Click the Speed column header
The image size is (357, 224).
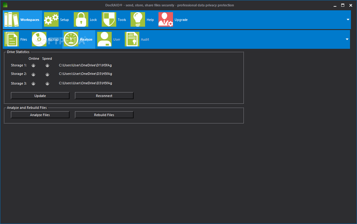(x=47, y=59)
